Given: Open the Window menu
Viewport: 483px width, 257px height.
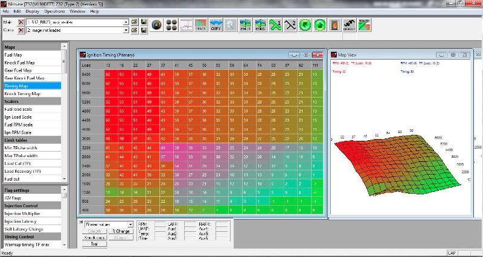Looking at the screenshot, I should tap(77, 11).
